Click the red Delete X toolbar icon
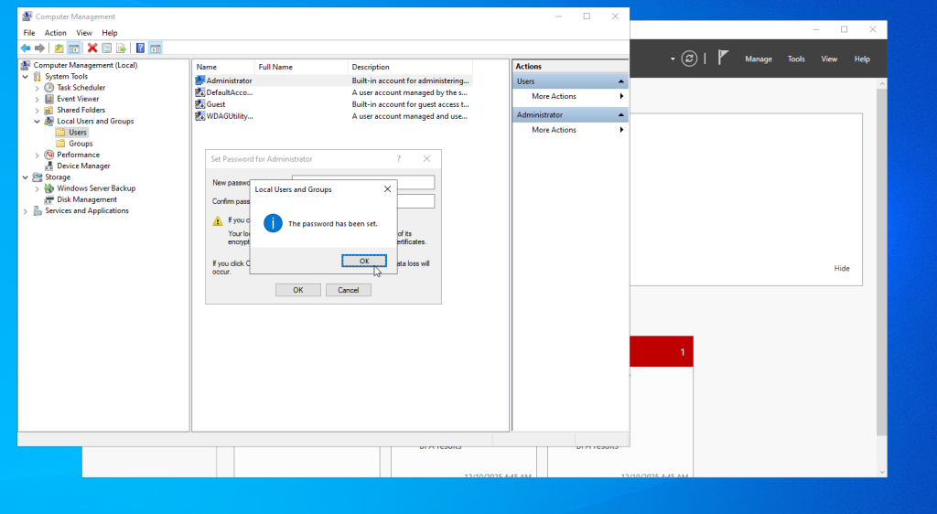 click(x=92, y=48)
